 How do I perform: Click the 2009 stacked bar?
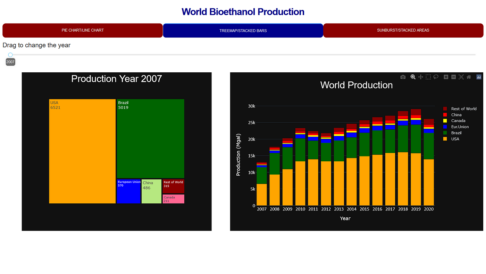[x=287, y=172]
